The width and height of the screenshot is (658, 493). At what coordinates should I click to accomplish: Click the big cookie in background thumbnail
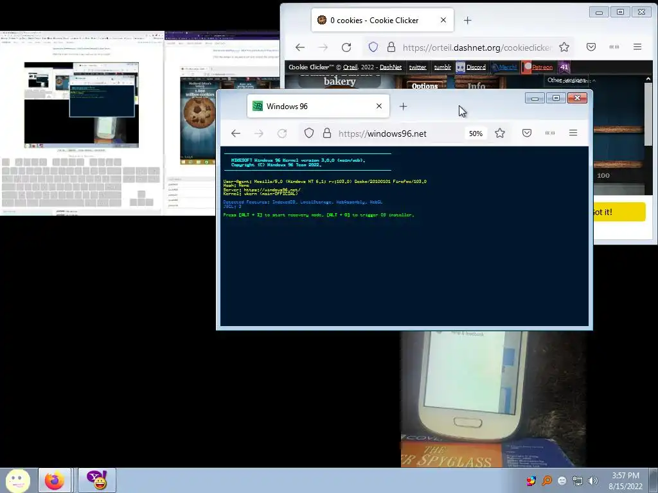(200, 114)
